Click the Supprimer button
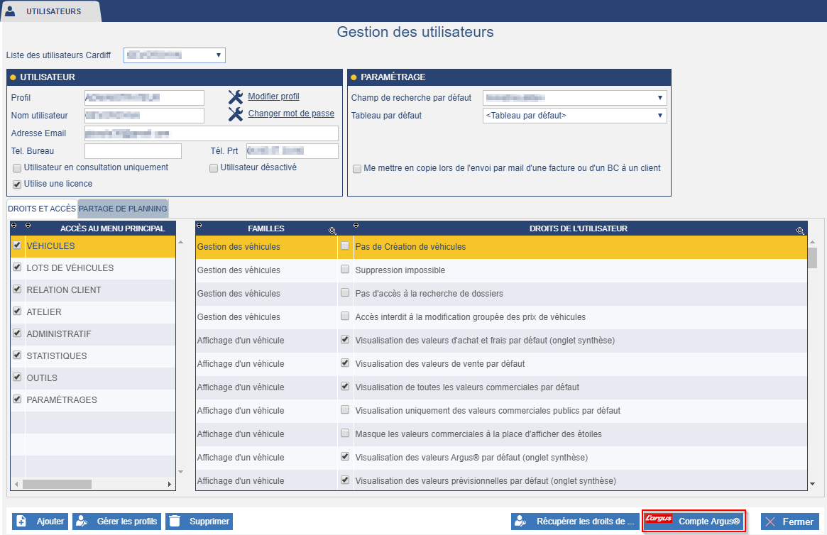827x535 pixels. click(x=199, y=522)
